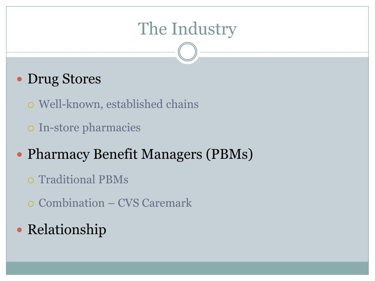375x281 pixels.
Task: Click the orange bullet beside Pharmacy Benefit Managers
Action: click(20, 155)
